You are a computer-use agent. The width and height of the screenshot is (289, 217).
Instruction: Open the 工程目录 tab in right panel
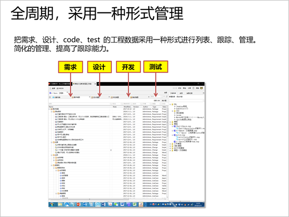pyautogui.click(x=173, y=93)
